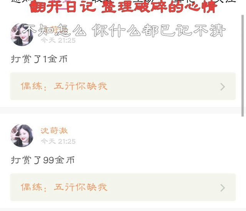
Task: Click the arrow icon on the 1金币 post's card
Action: point(223,87)
